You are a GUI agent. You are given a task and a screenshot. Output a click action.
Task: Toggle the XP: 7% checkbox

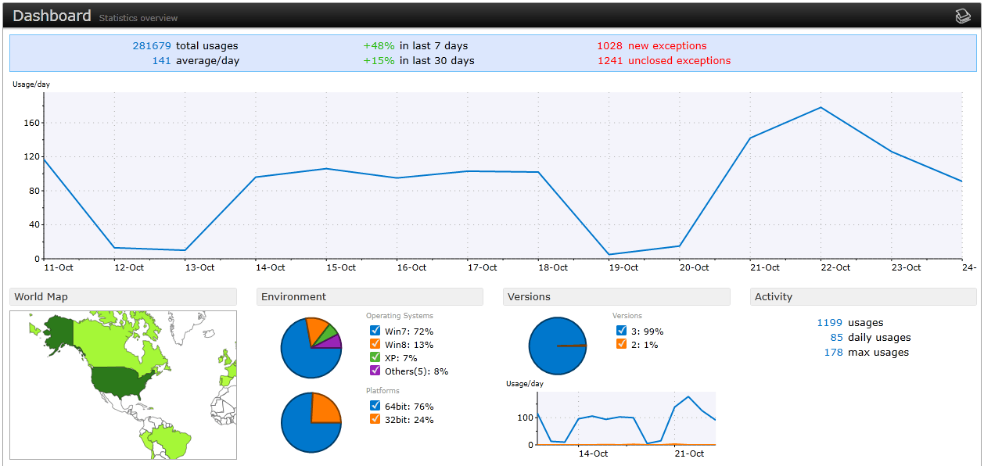[375, 357]
